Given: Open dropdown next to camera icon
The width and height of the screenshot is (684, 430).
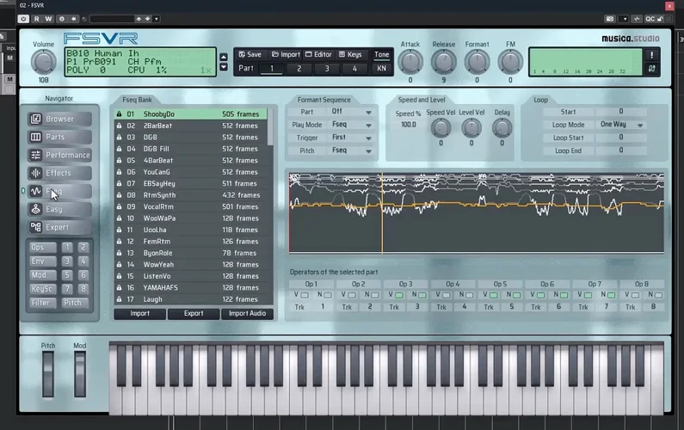Looking at the screenshot, I should [625, 19].
